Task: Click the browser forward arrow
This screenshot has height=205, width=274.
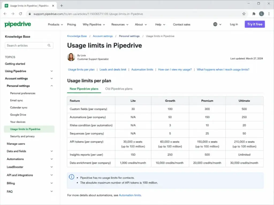Action: point(13,14)
